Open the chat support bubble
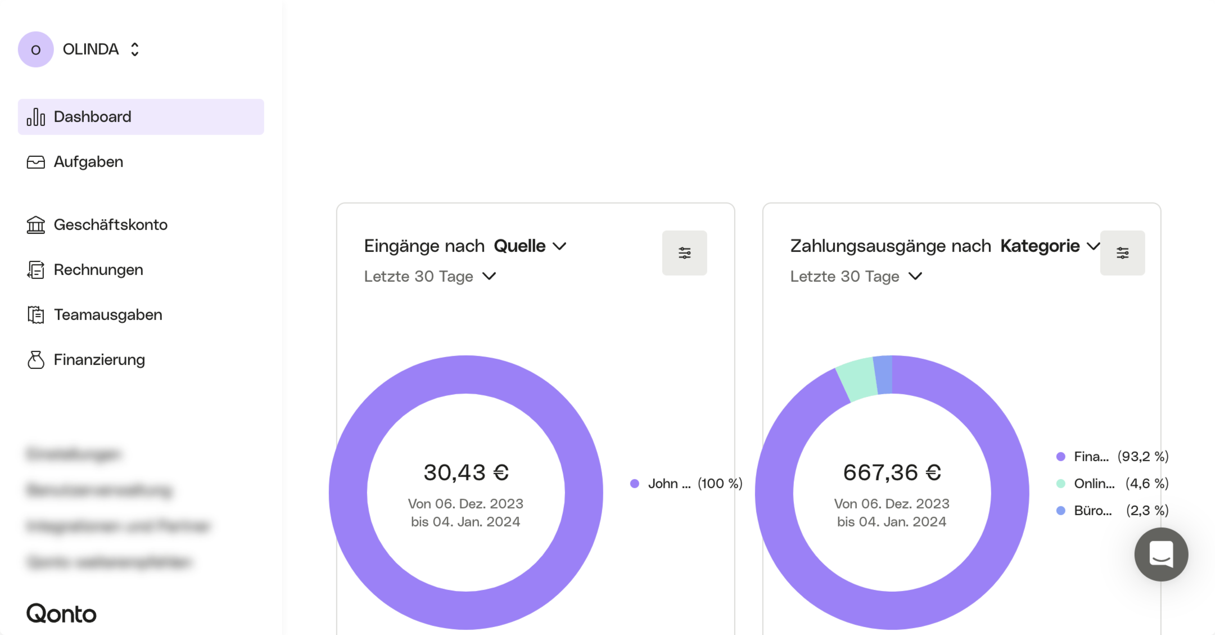1215x635 pixels. click(1160, 554)
